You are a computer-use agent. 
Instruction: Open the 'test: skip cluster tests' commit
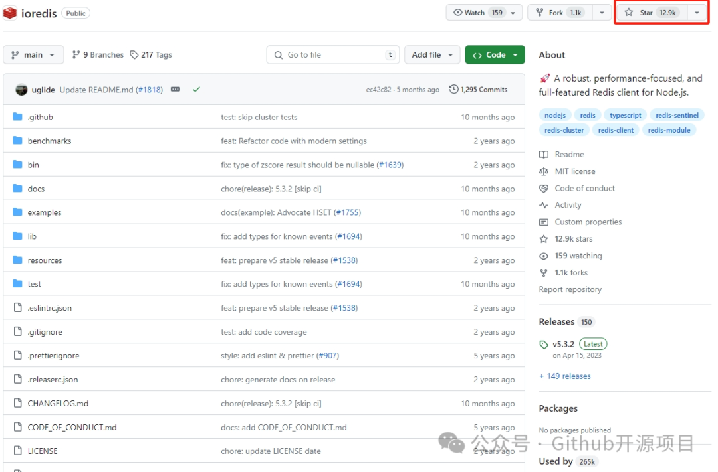click(x=259, y=117)
